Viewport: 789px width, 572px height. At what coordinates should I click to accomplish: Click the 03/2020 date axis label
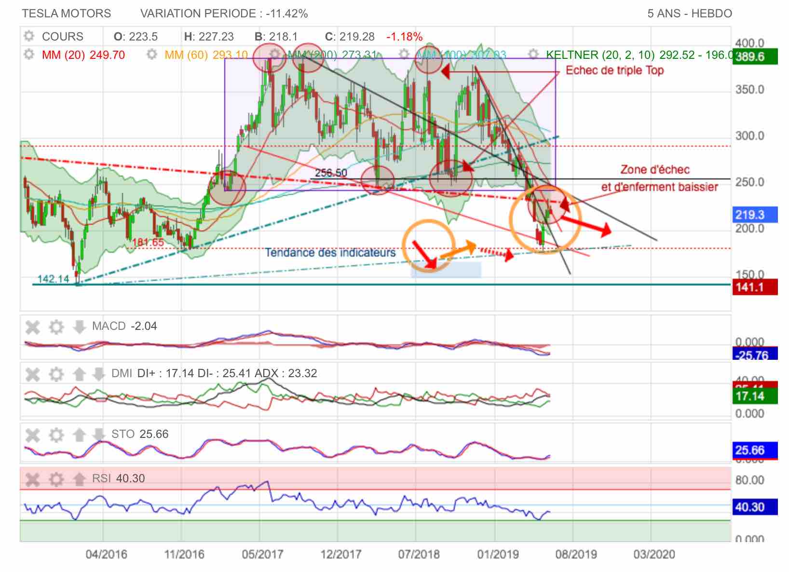654,554
